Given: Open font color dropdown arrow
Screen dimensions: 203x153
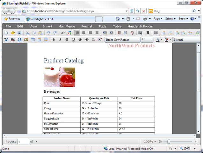Looking at the screenshot, I should point(161,40).
